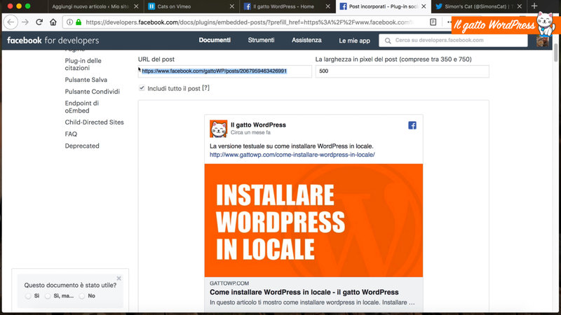Open Pulsante Condividi sidebar link
The height and width of the screenshot is (315, 561).
coord(93,92)
